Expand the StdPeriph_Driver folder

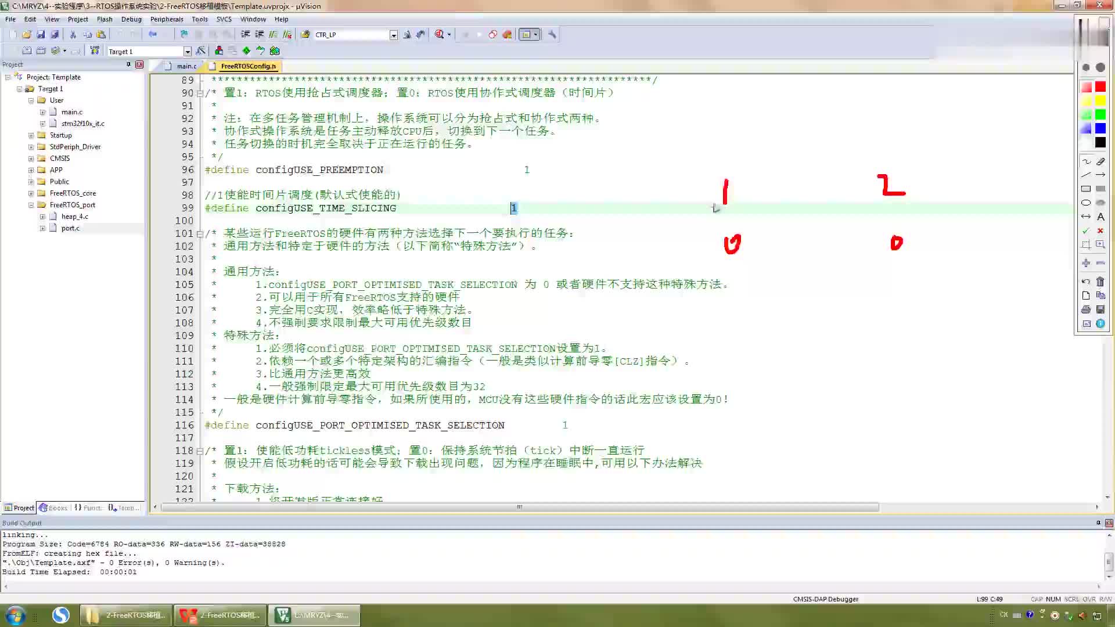point(31,147)
